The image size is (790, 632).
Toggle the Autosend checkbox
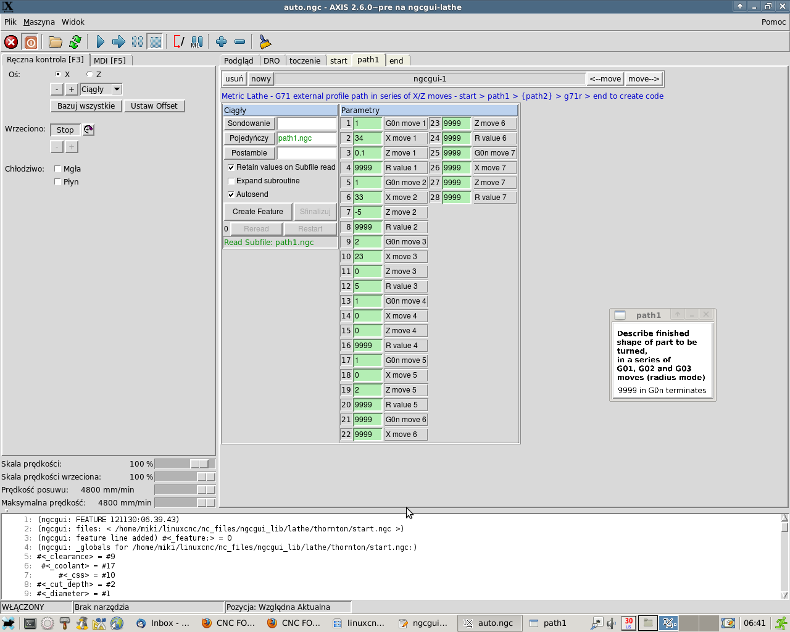pos(231,194)
